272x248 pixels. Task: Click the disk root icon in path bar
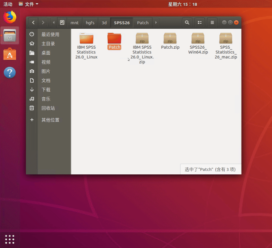(x=62, y=22)
